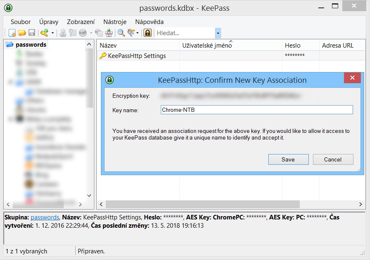Sort by the Název column header
The width and height of the screenshot is (370, 260).
coord(138,46)
